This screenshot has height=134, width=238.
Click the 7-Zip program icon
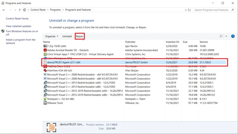45,46
